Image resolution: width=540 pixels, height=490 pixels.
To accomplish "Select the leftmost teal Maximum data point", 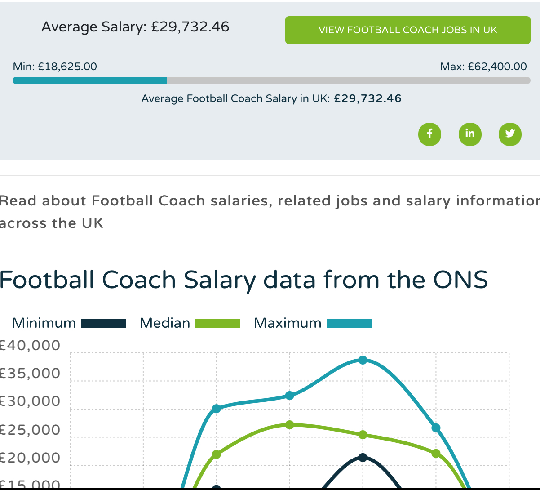I will click(x=217, y=409).
